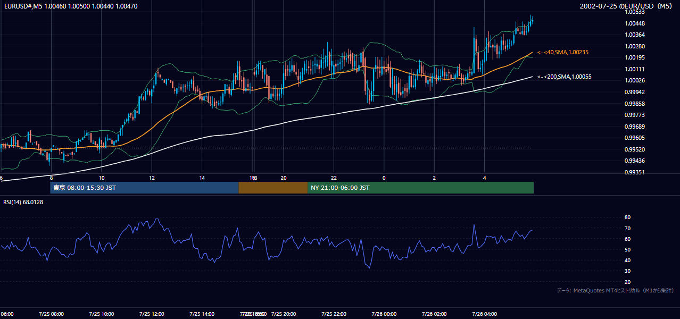Click price axis value 1.00533
The height and width of the screenshot is (319, 680).
pyautogui.click(x=635, y=12)
